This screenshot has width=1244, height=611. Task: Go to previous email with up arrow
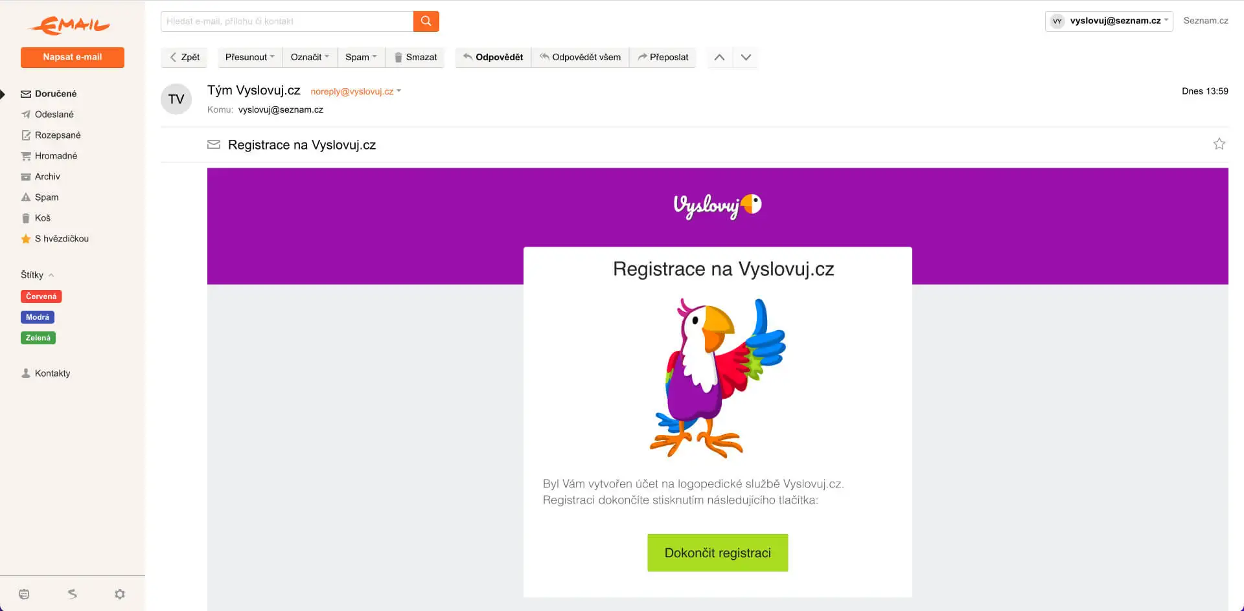(x=719, y=57)
